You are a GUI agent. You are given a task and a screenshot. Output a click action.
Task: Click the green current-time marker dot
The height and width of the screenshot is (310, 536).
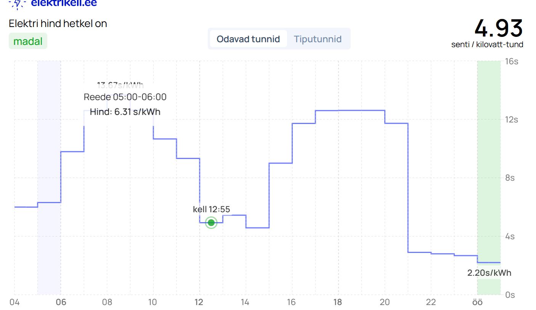click(x=211, y=223)
